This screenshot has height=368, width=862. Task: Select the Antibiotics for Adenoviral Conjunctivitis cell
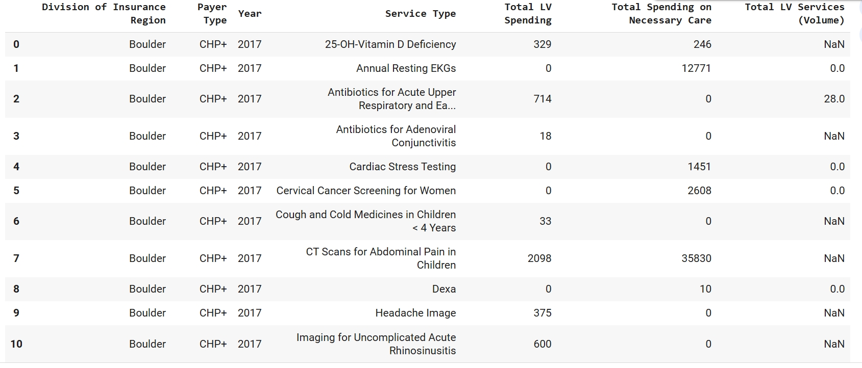[396, 136]
